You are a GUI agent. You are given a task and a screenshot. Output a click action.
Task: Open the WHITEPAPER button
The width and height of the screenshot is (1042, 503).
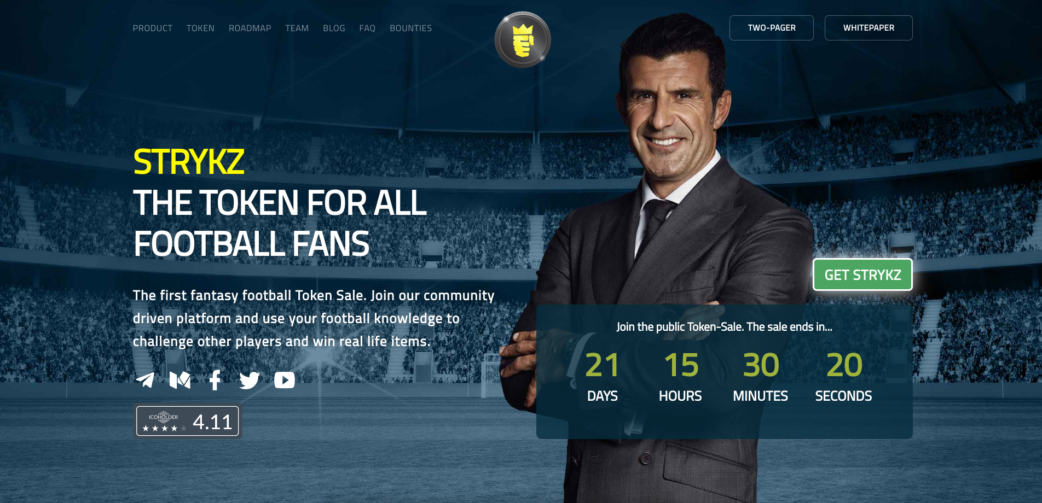point(869,28)
